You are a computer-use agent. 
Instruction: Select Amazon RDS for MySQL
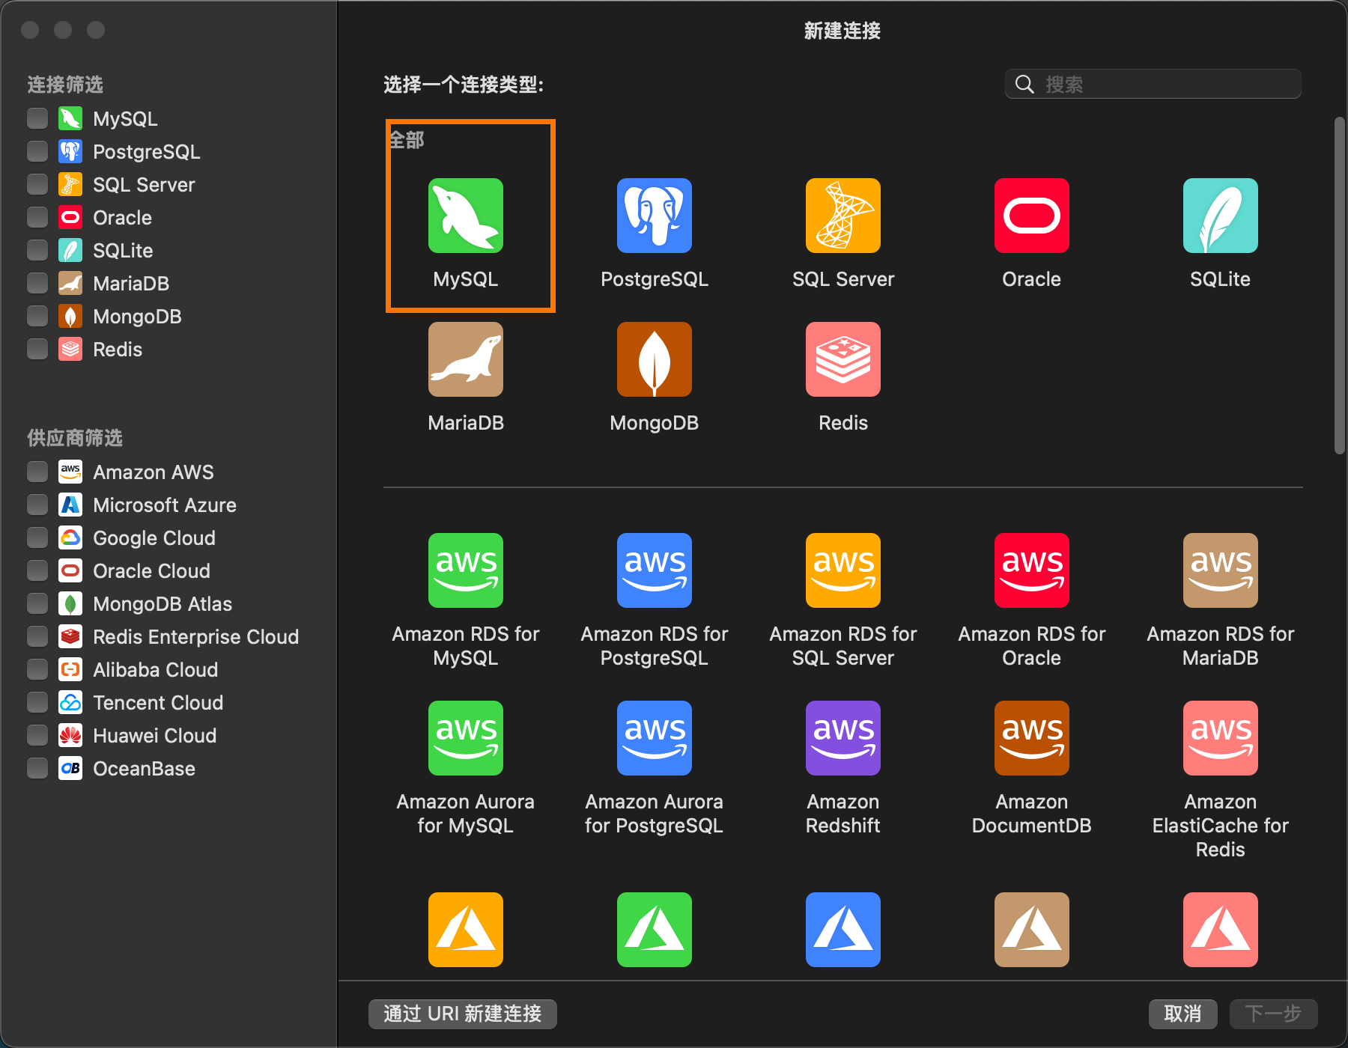click(x=465, y=570)
